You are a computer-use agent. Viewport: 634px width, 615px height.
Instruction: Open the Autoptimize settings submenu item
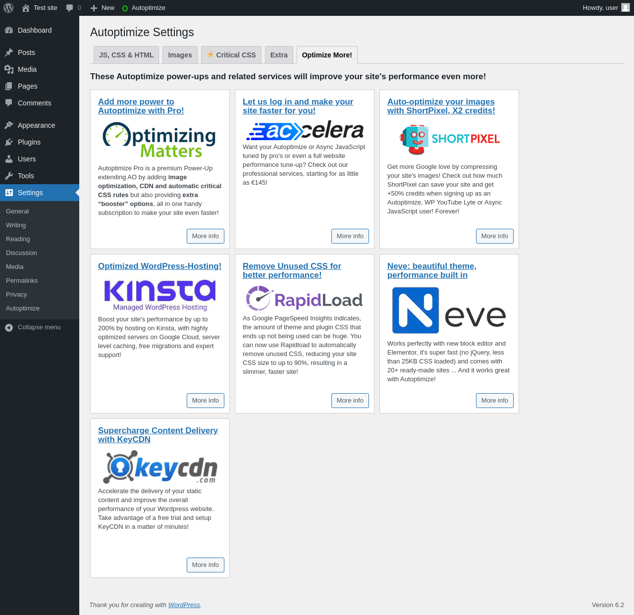point(23,308)
